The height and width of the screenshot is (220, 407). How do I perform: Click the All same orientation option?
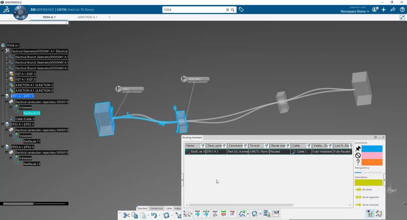point(364,190)
